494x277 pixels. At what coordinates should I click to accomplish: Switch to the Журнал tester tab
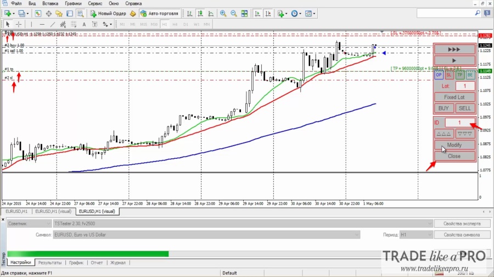[x=118, y=263]
